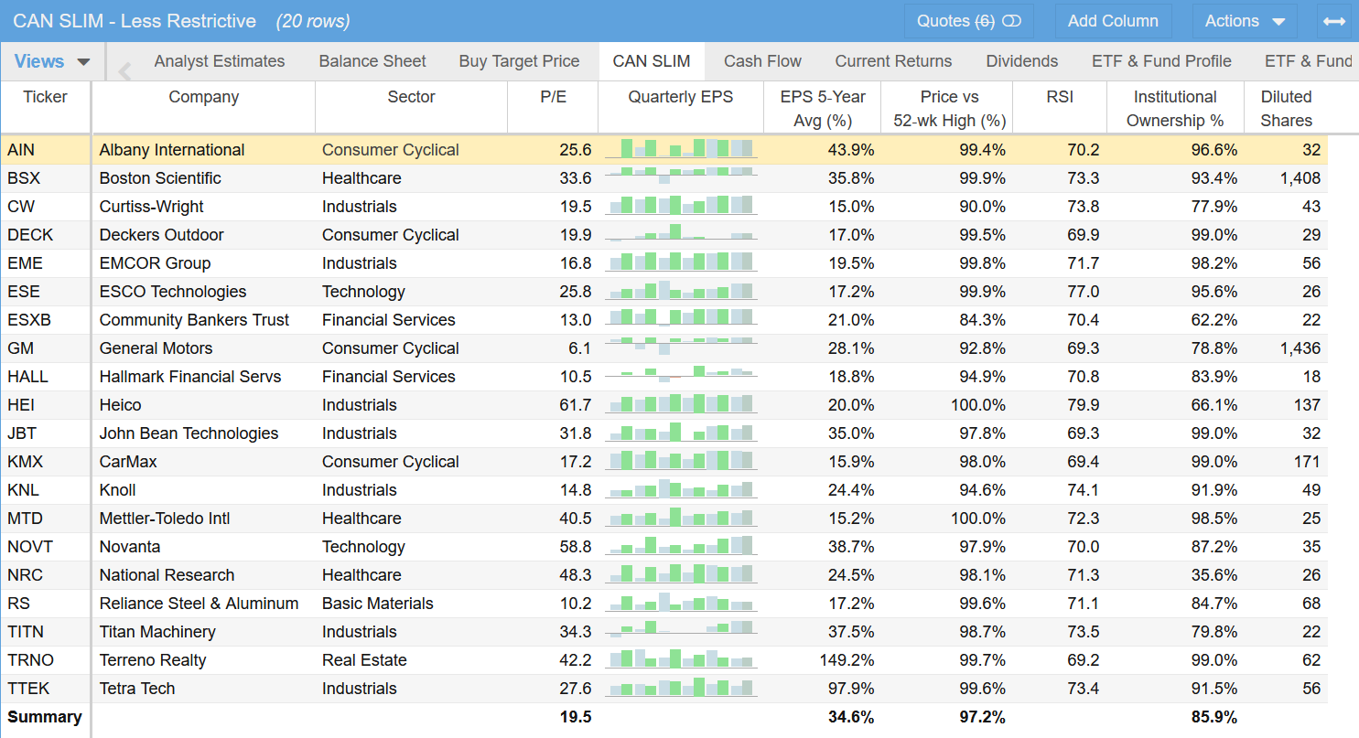This screenshot has width=1359, height=738.
Task: Click the 61.7 P/E value for HEI
Action: (x=576, y=405)
